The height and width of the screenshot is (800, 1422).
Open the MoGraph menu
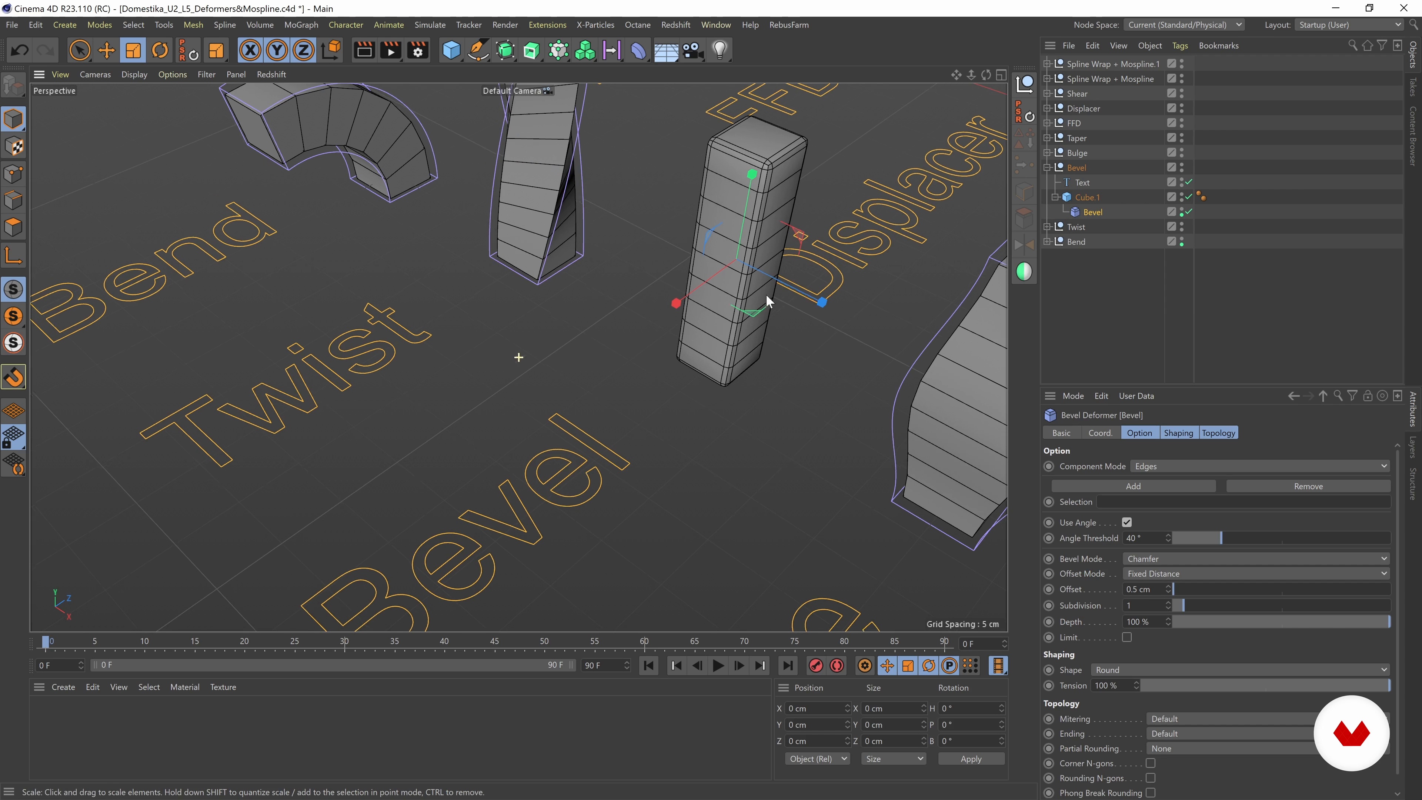(301, 25)
